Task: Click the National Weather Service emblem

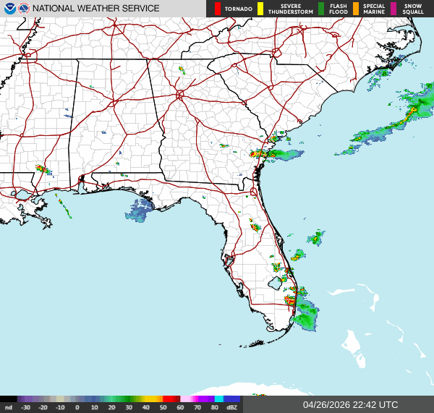Action: coord(25,9)
